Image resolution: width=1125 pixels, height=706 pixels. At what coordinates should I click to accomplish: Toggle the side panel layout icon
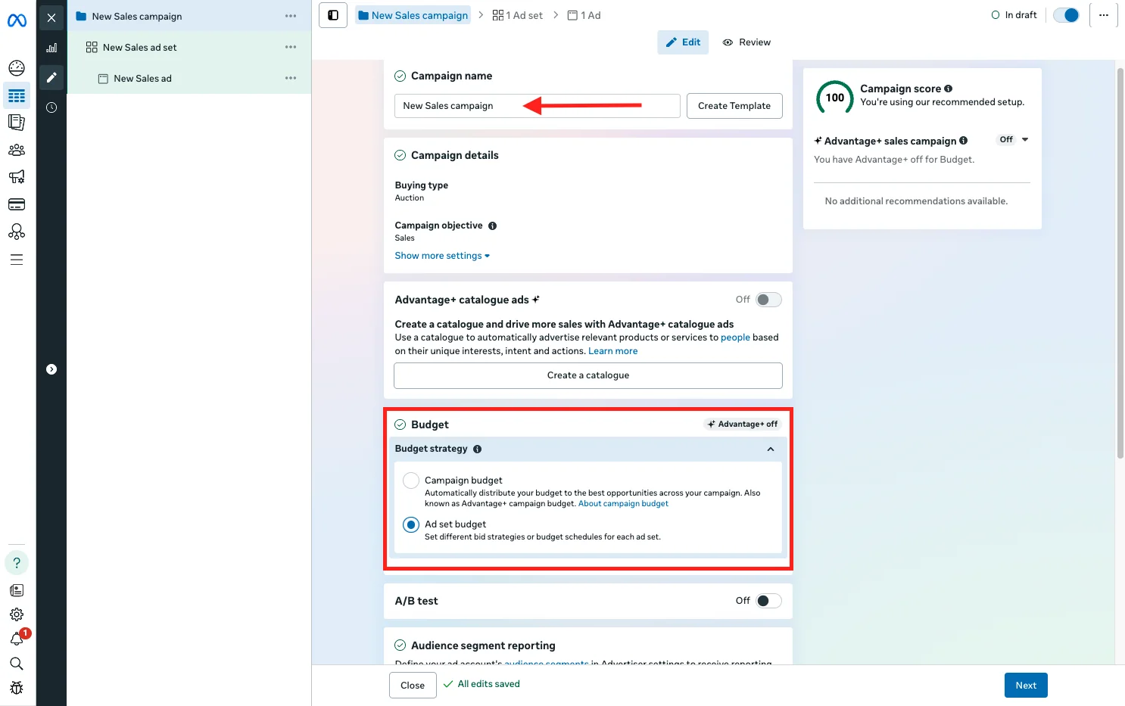(x=333, y=15)
